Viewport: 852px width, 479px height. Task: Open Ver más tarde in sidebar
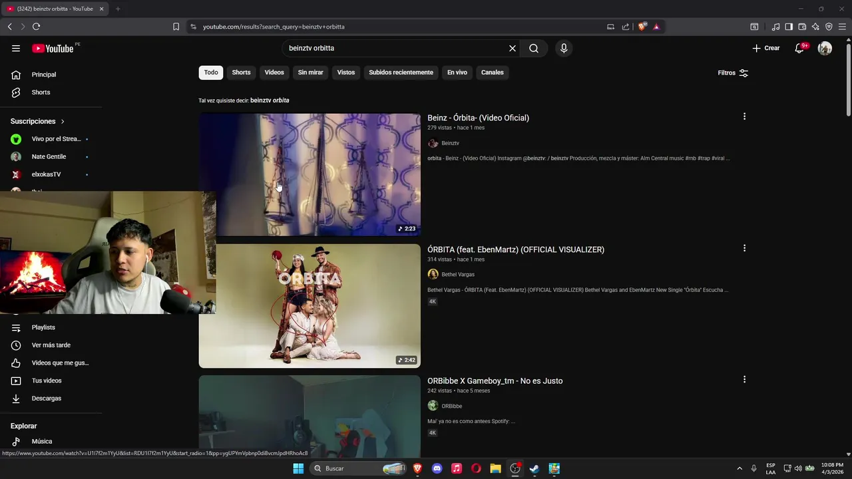pyautogui.click(x=51, y=345)
